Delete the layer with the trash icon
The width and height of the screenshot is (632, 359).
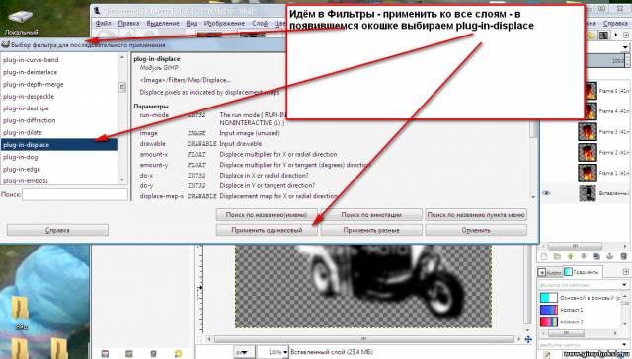(x=623, y=256)
